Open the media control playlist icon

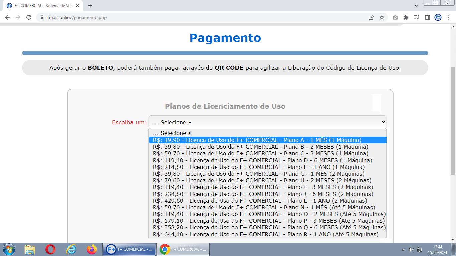tap(416, 17)
